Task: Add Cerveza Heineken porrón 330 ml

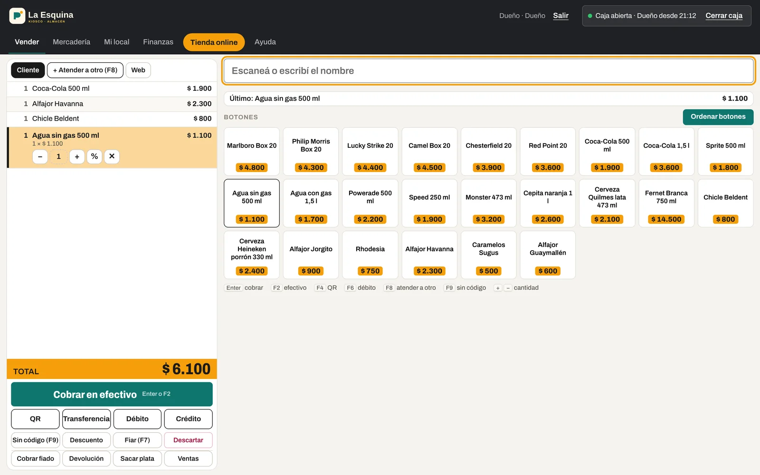Action: click(252, 255)
